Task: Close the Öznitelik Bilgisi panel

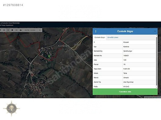Action: pyautogui.click(x=155, y=32)
